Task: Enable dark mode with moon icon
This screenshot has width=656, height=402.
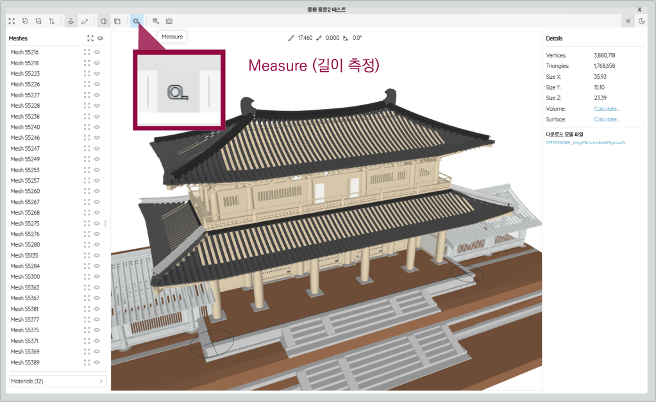Action: (x=641, y=21)
